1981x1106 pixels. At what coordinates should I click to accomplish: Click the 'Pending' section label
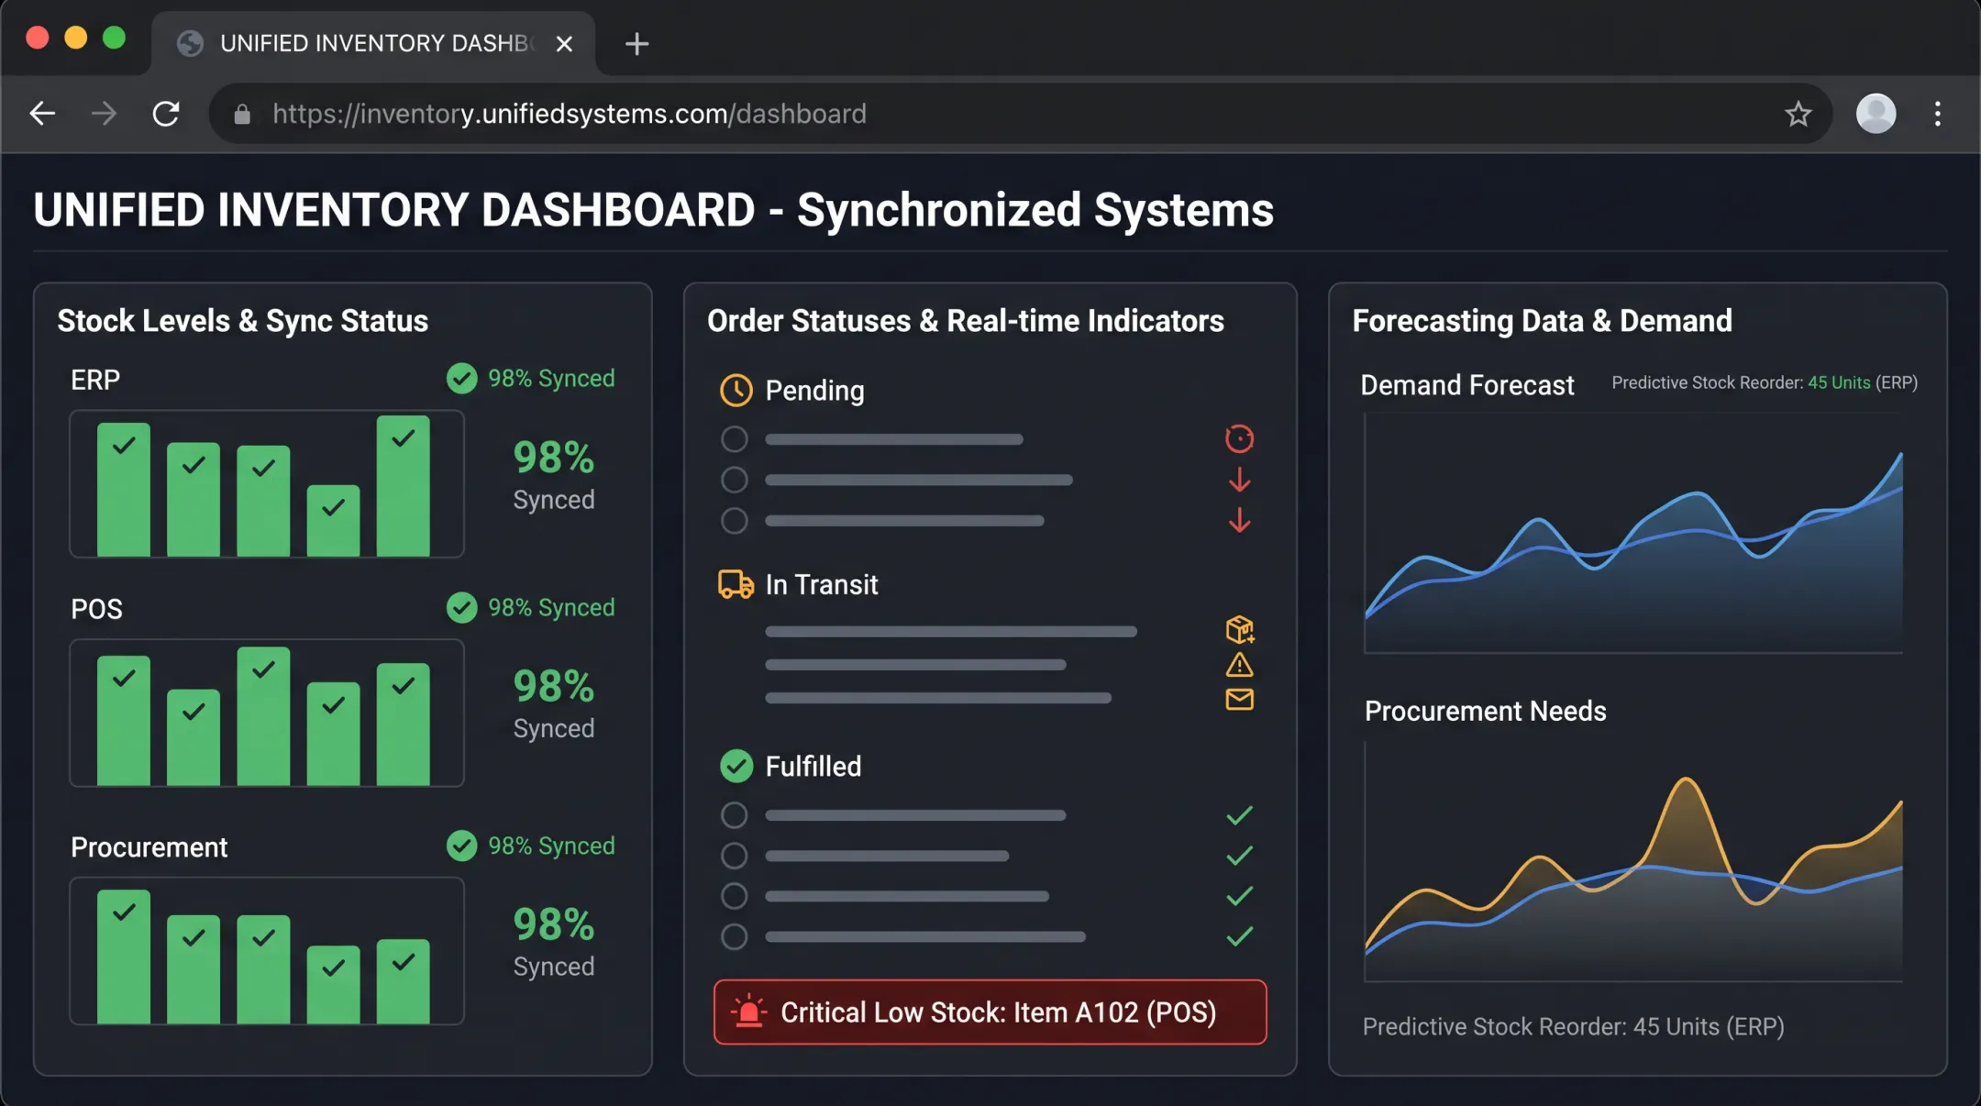point(814,391)
